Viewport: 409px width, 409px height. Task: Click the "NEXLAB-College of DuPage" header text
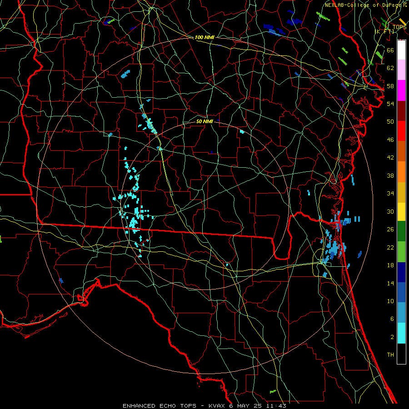[x=364, y=5]
